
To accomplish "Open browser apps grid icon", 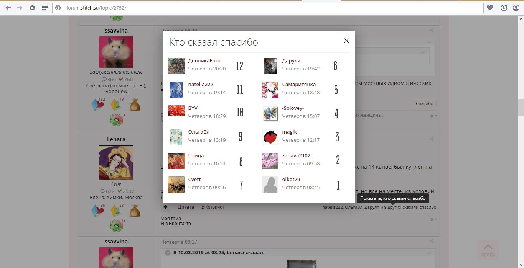I will click(45, 8).
